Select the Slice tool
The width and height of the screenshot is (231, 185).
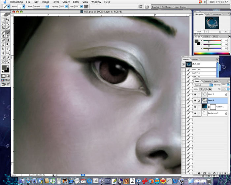click(x=8, y=28)
